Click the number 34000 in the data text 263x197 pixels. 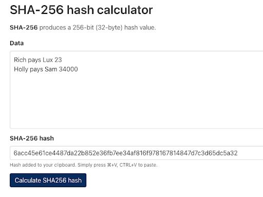click(68, 69)
